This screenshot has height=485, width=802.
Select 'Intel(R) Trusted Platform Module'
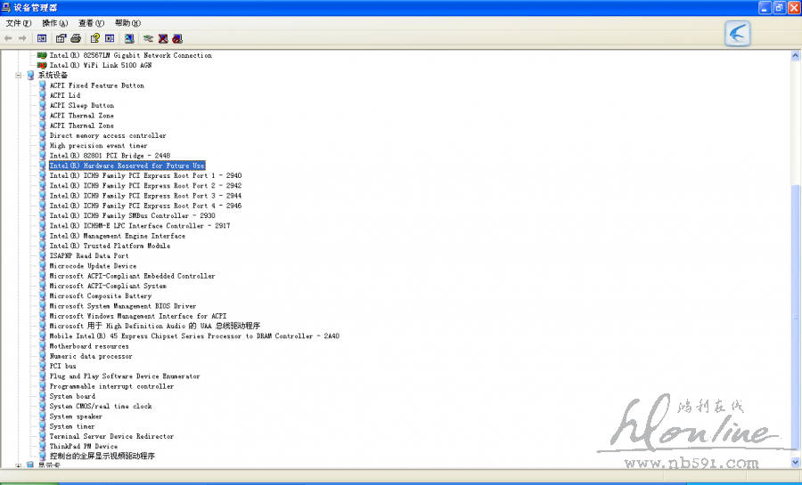pyautogui.click(x=110, y=246)
